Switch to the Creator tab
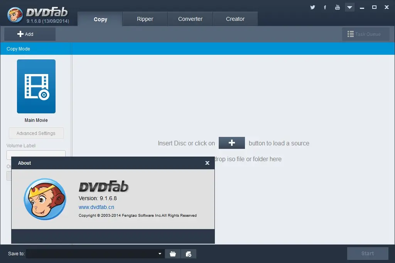 tap(235, 19)
